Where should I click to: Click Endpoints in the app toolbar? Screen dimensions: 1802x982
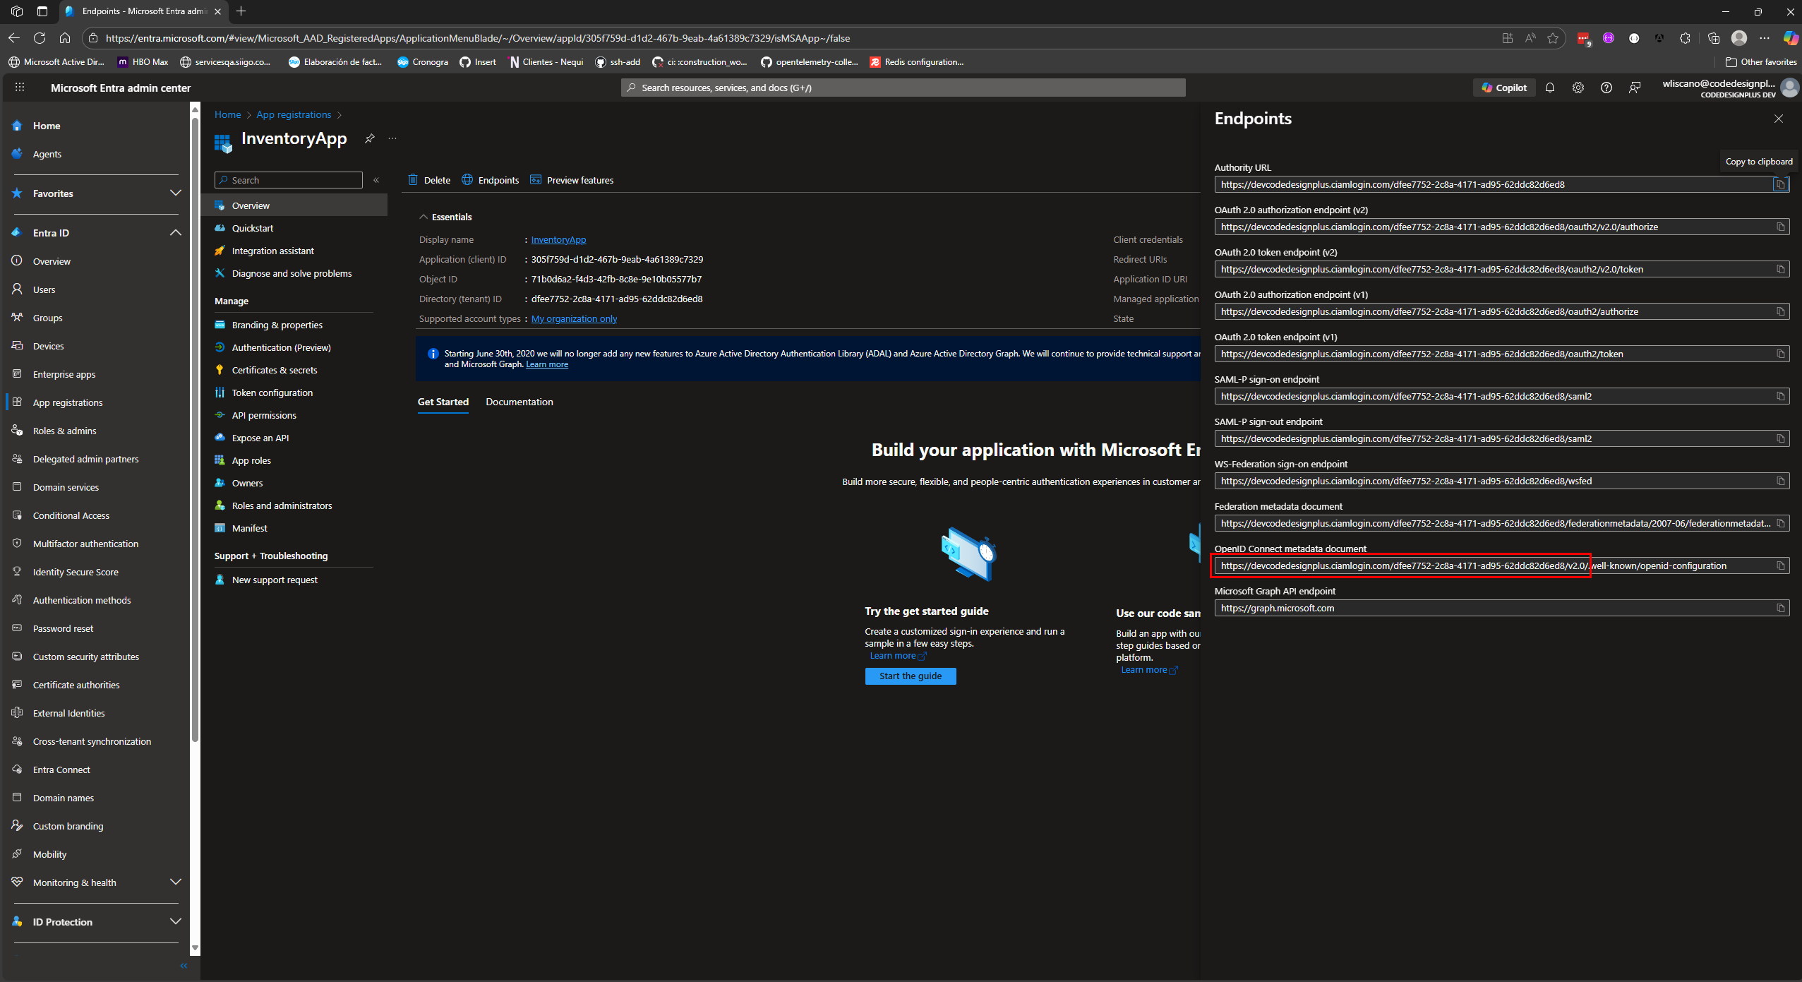click(491, 180)
